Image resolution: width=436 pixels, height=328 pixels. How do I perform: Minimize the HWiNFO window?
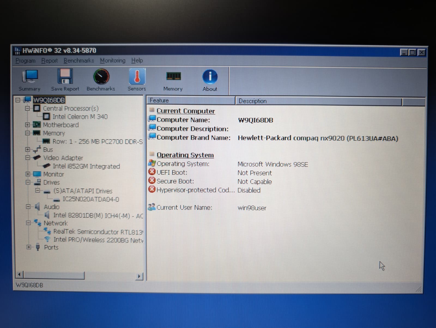pyautogui.click(x=404, y=52)
